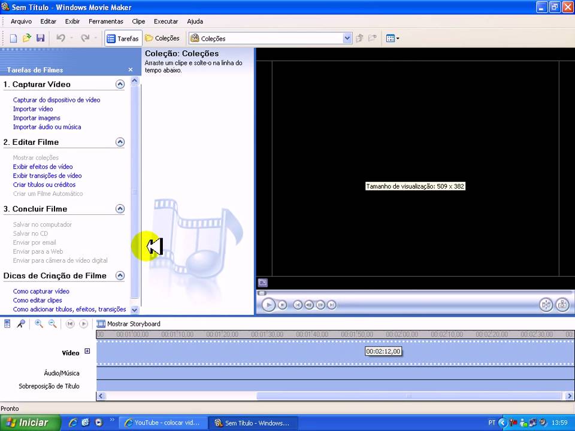This screenshot has width=575, height=431.
Task: Collapse the Capturar Vídeo section
Action: [x=120, y=84]
